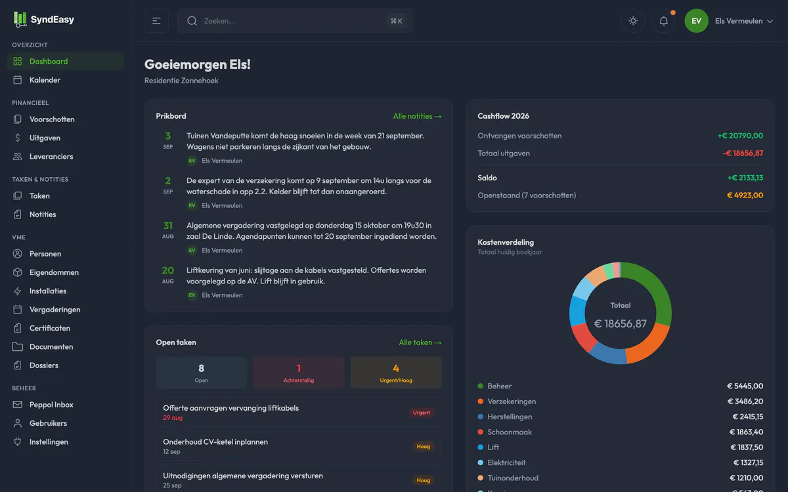The image size is (788, 492).
Task: Select Vergaderingen in the sidebar
Action: pos(66,310)
